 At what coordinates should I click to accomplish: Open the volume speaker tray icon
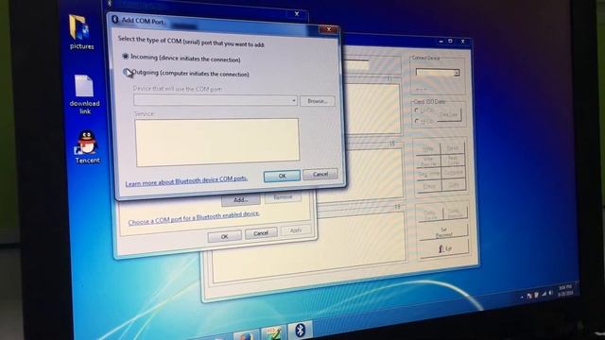coord(550,293)
